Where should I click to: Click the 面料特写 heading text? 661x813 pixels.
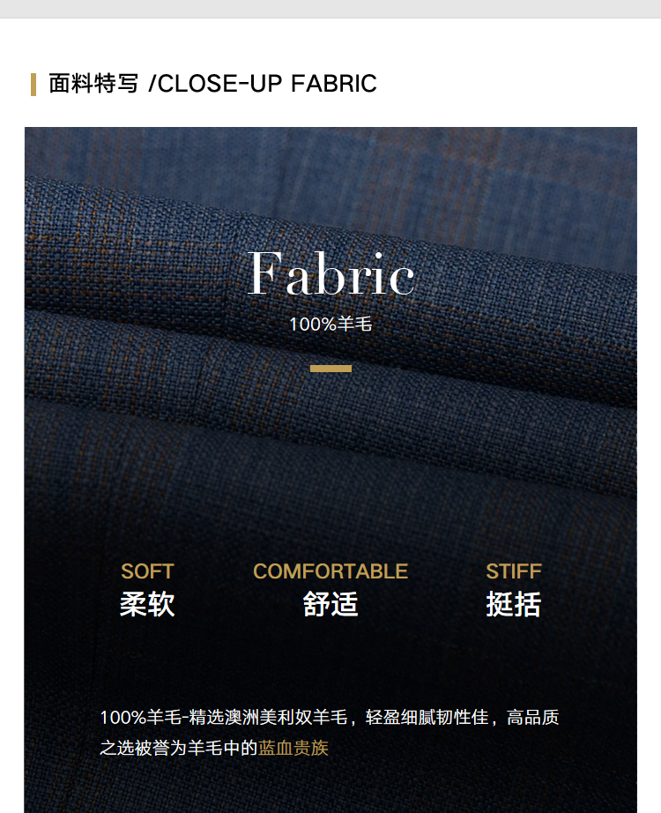[x=93, y=84]
